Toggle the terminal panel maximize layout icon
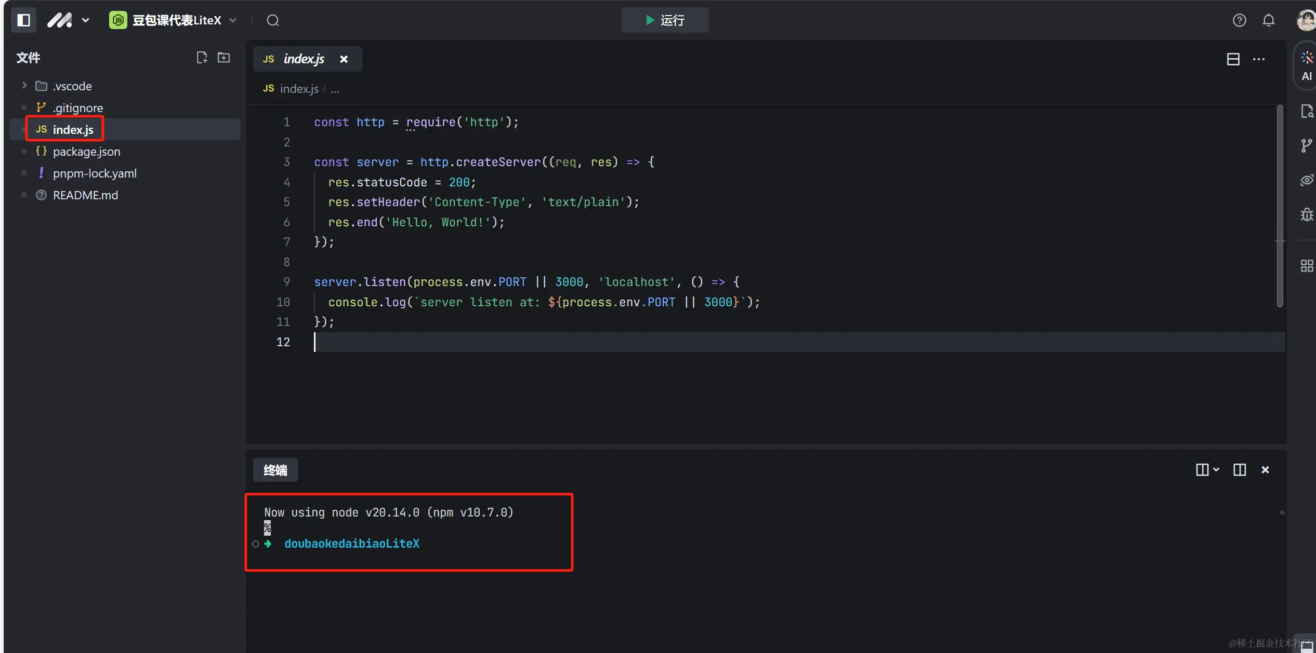1316x653 pixels. [x=1240, y=470]
